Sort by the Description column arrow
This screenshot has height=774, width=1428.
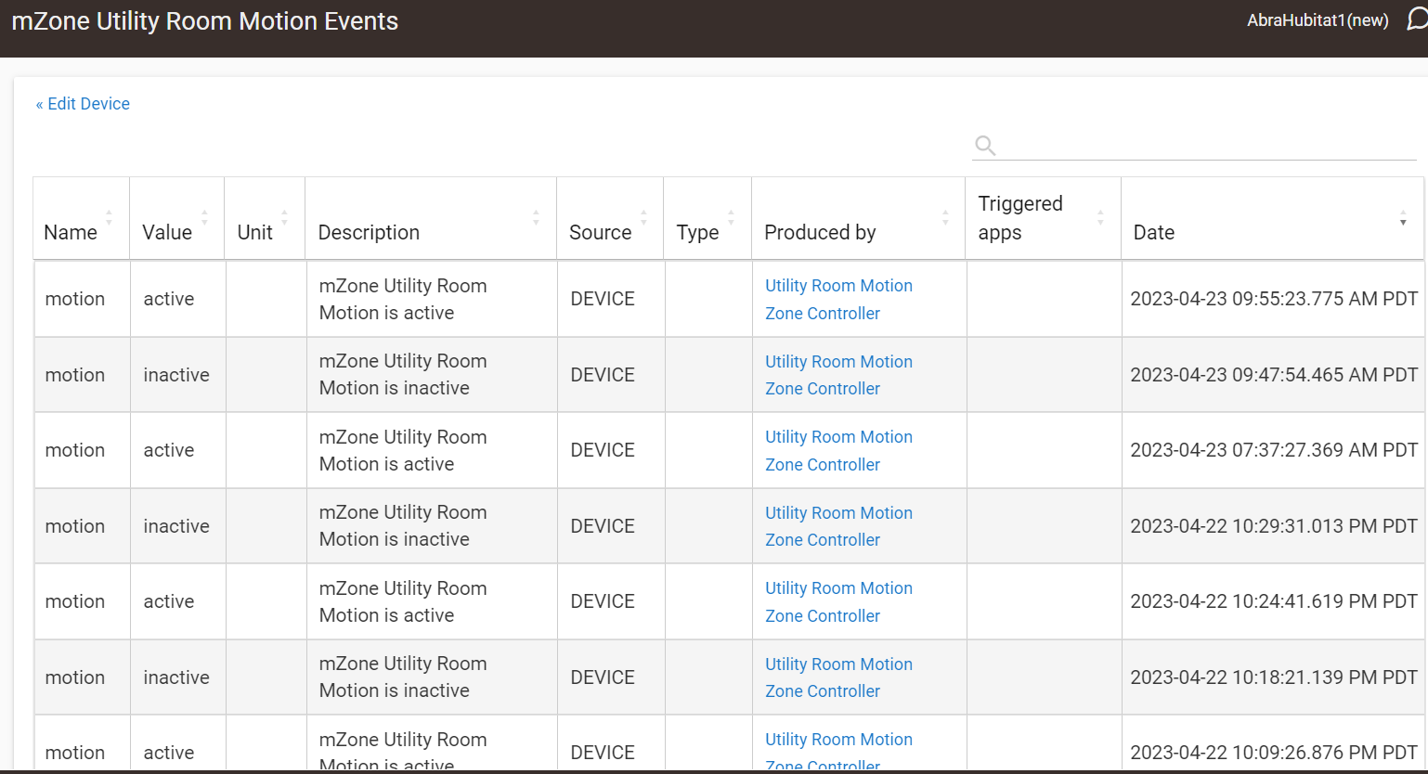pos(536,217)
